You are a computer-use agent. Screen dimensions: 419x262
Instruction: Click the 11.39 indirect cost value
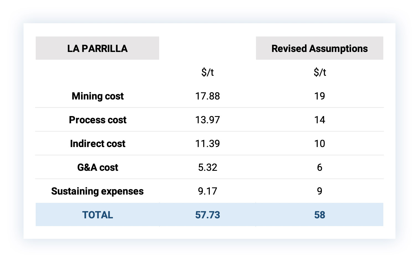coord(208,144)
